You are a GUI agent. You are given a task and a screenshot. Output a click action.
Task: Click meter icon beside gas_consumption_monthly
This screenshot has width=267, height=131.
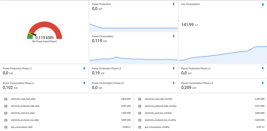140,127
